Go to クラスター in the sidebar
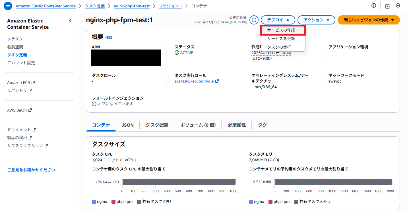This screenshot has height=212, width=407. click(17, 39)
